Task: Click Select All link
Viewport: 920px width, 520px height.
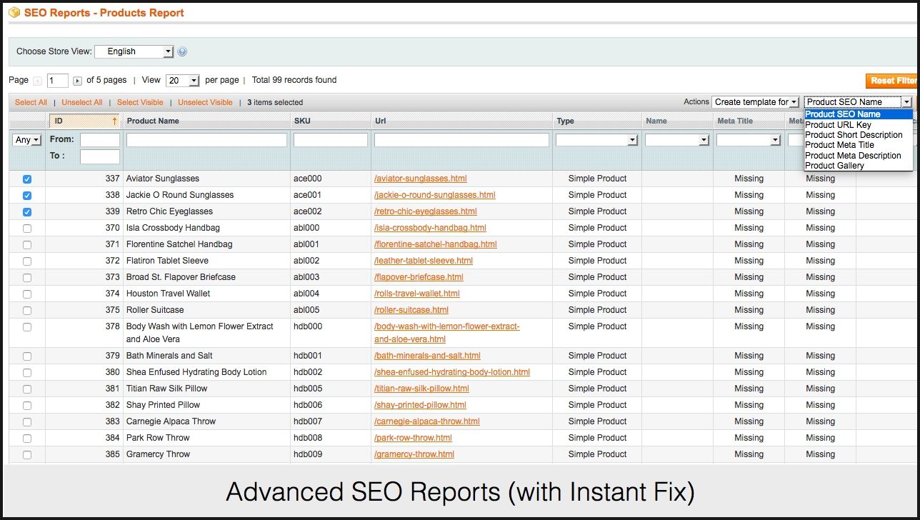Action: click(x=31, y=102)
